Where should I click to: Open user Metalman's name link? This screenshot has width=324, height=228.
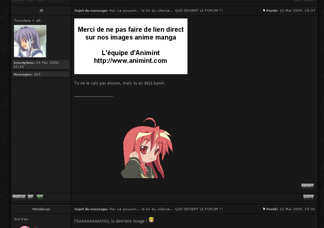(41, 209)
